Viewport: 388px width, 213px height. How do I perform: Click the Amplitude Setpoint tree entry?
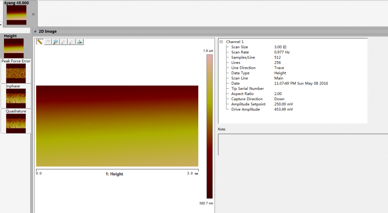pos(248,104)
